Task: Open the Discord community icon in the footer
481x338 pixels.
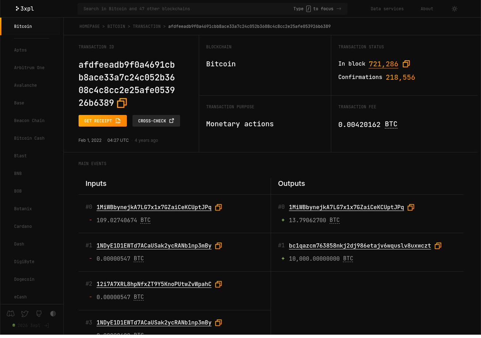Action: point(10,313)
